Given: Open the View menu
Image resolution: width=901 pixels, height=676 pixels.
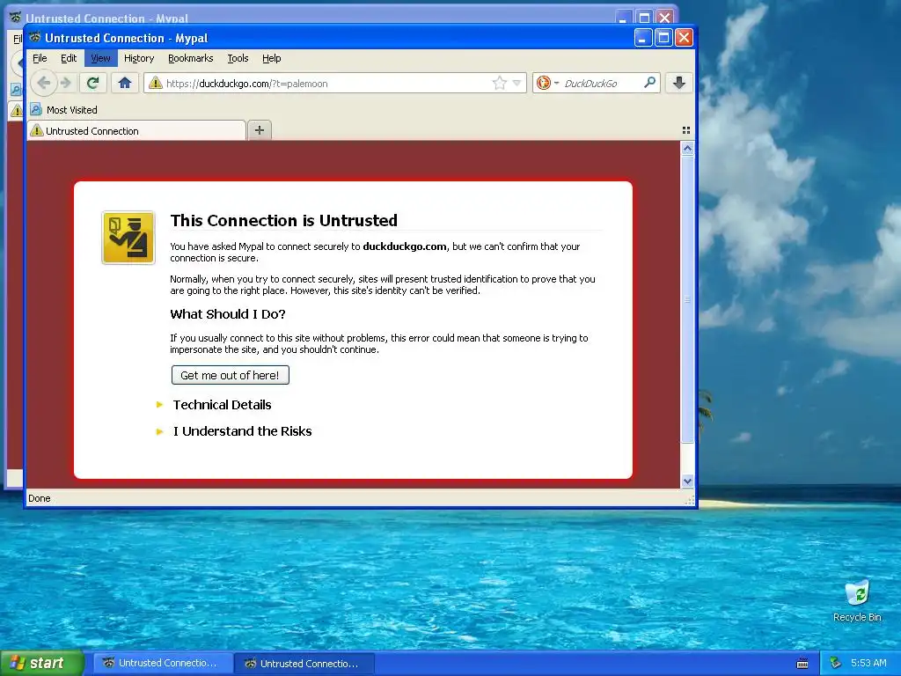Looking at the screenshot, I should [x=100, y=58].
